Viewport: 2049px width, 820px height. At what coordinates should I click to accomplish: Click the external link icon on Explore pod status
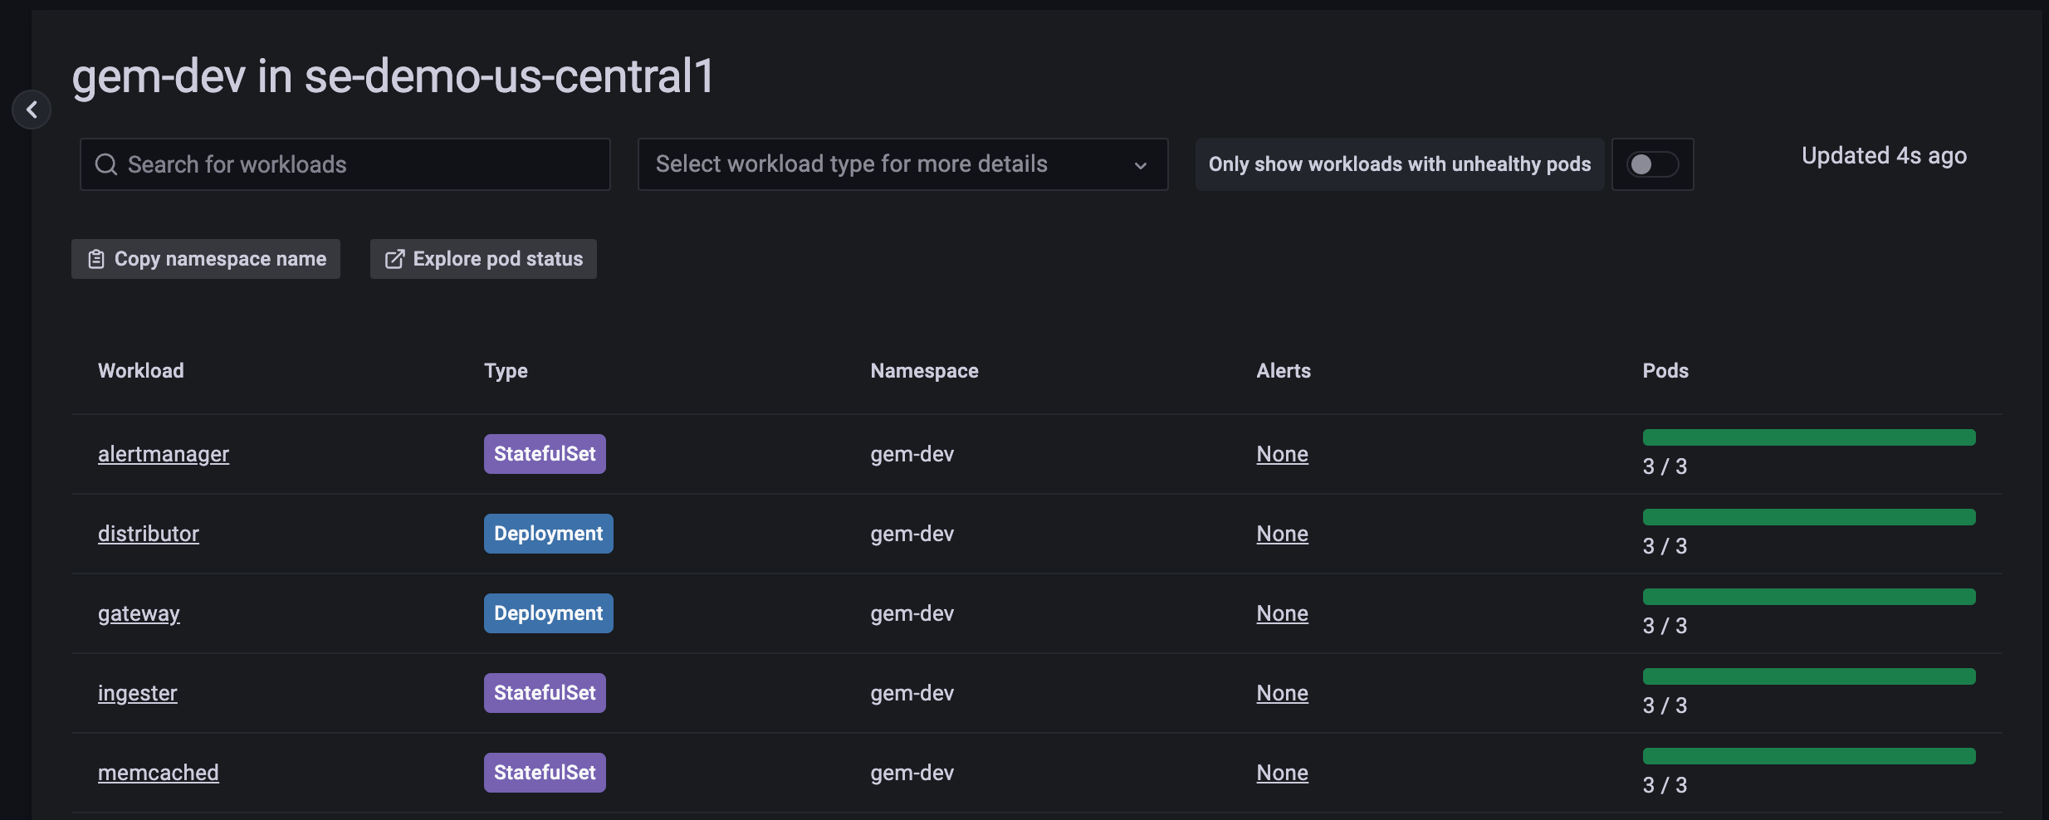[x=394, y=258]
